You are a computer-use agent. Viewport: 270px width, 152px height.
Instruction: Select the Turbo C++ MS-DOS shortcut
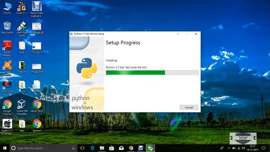pos(22,8)
